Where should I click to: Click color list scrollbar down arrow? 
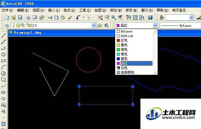(x=155, y=73)
